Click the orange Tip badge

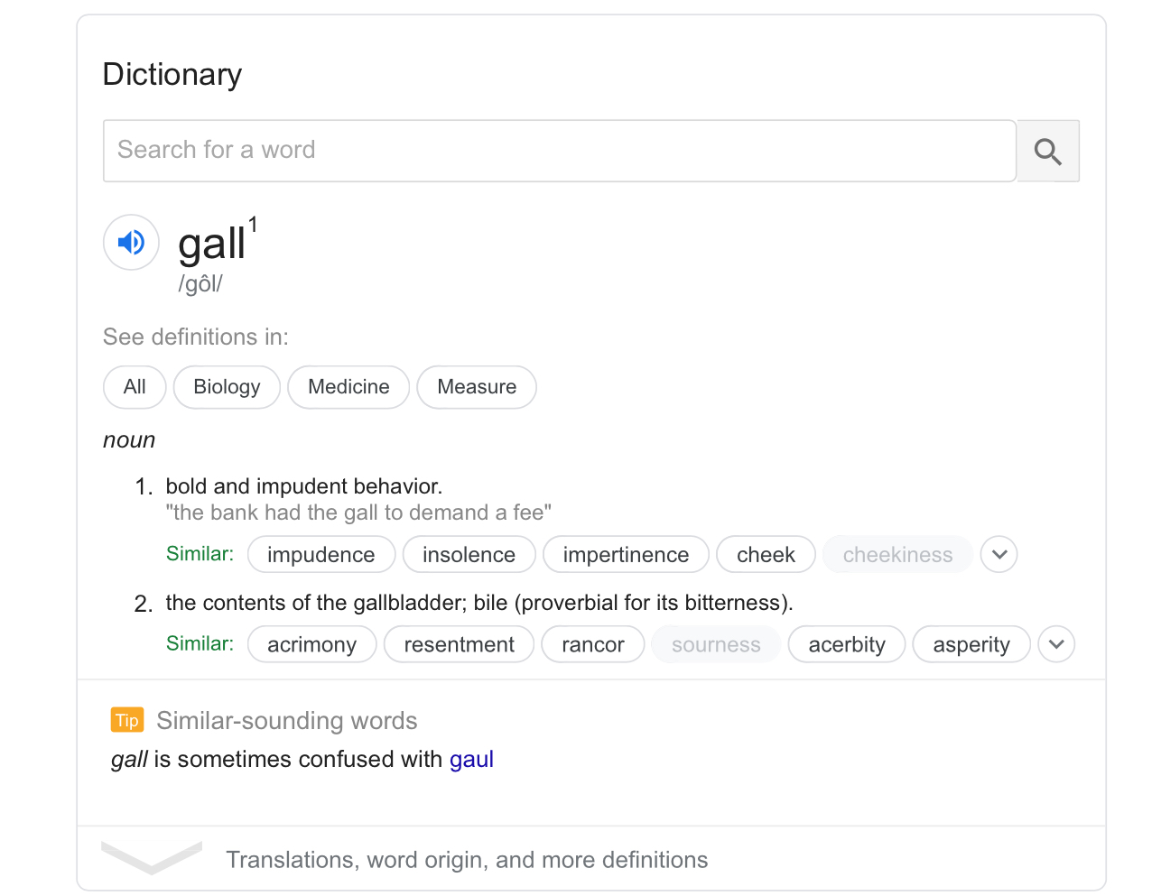(x=127, y=720)
